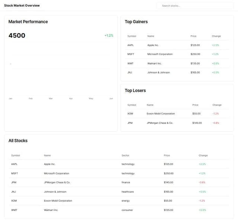Open WMT in the Top Gainers table
The height and width of the screenshot is (223, 238).
click(x=131, y=64)
